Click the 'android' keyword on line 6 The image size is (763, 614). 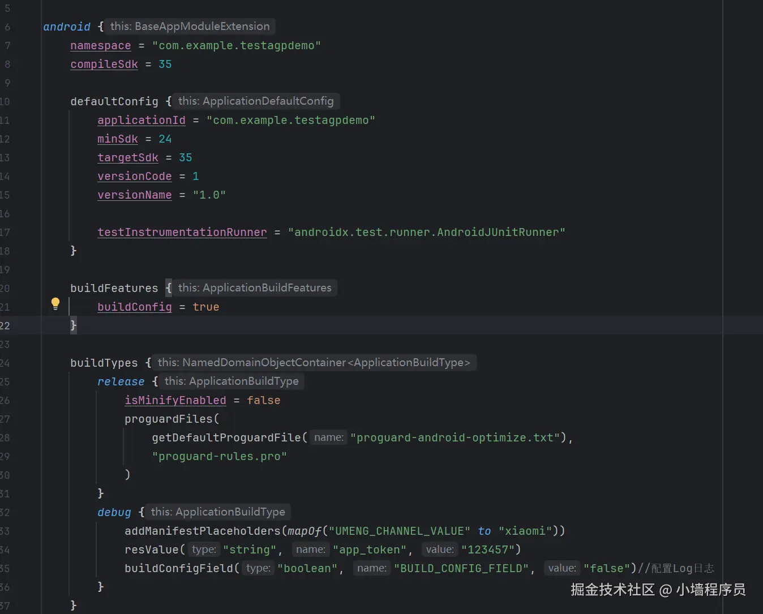(x=67, y=27)
